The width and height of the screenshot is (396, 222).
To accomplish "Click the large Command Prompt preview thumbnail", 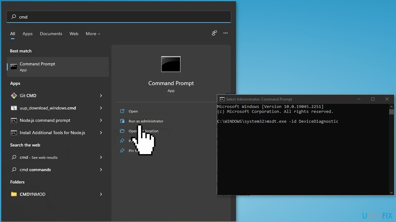I will pos(171,64).
